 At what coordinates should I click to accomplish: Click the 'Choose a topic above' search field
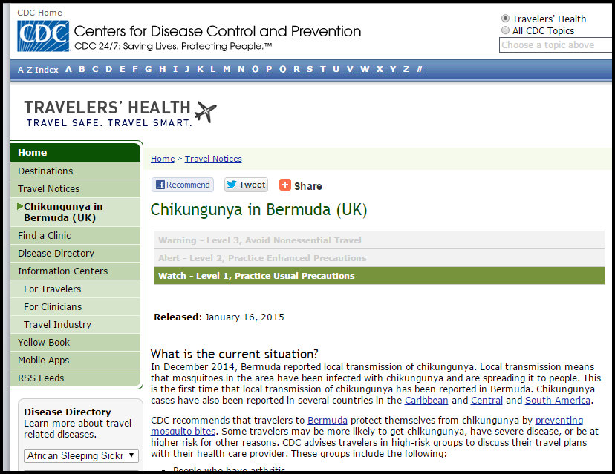click(x=556, y=45)
